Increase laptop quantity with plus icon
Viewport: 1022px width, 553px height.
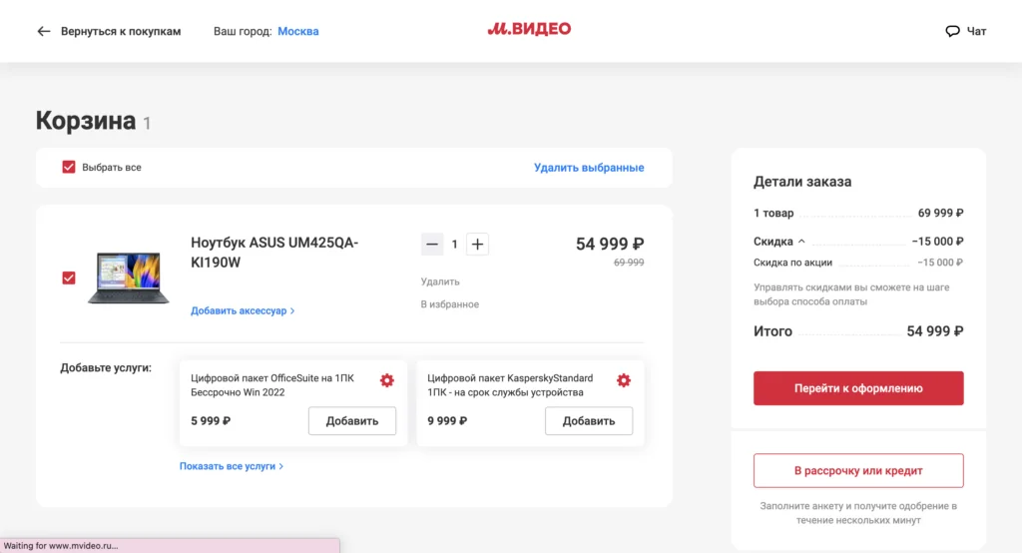(x=477, y=244)
